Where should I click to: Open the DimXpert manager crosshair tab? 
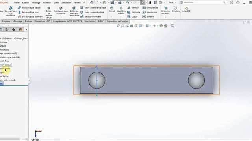tap(13, 30)
